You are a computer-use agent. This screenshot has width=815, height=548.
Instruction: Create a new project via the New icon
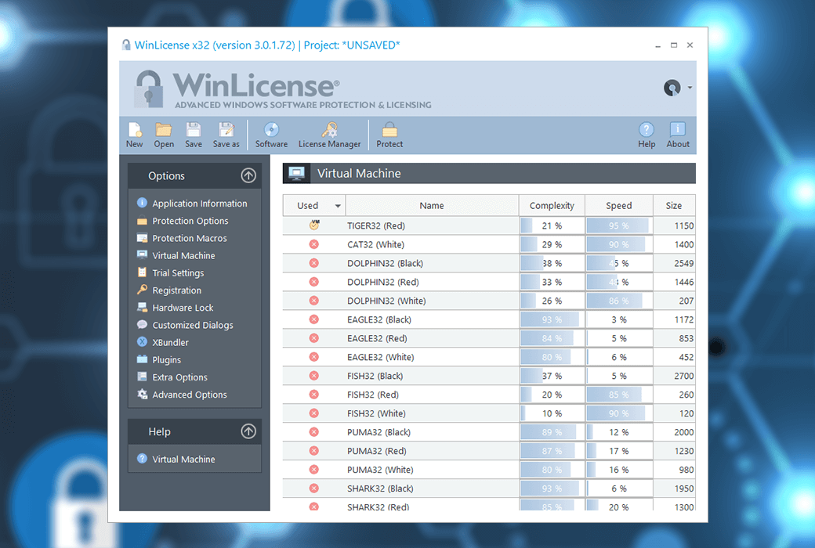click(134, 133)
